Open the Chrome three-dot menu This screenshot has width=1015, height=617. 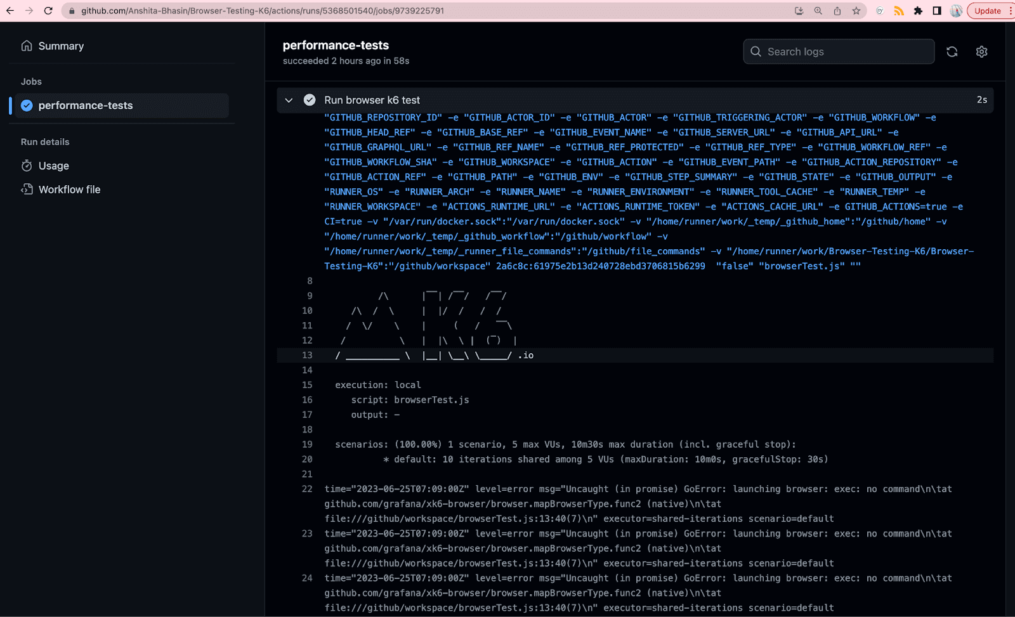[1010, 11]
